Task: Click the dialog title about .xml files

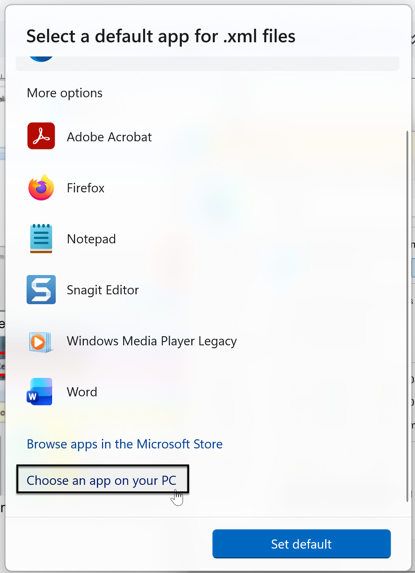Action: tap(161, 36)
